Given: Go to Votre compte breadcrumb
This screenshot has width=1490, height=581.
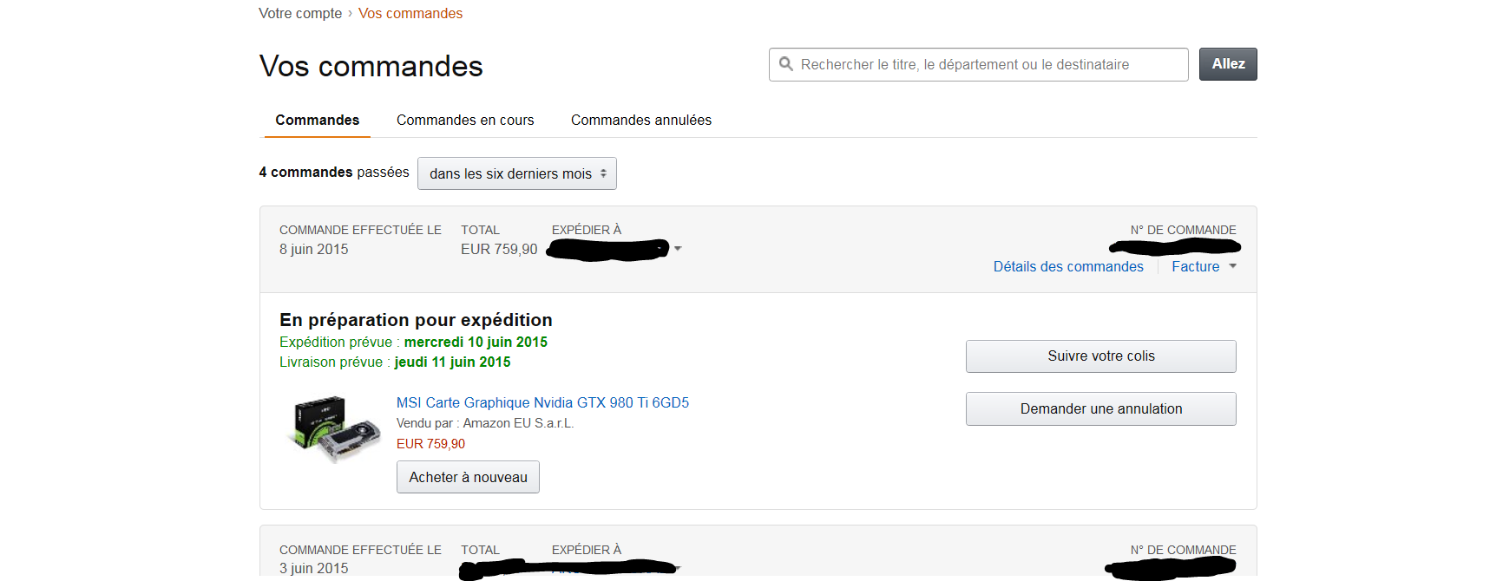Looking at the screenshot, I should (x=300, y=14).
